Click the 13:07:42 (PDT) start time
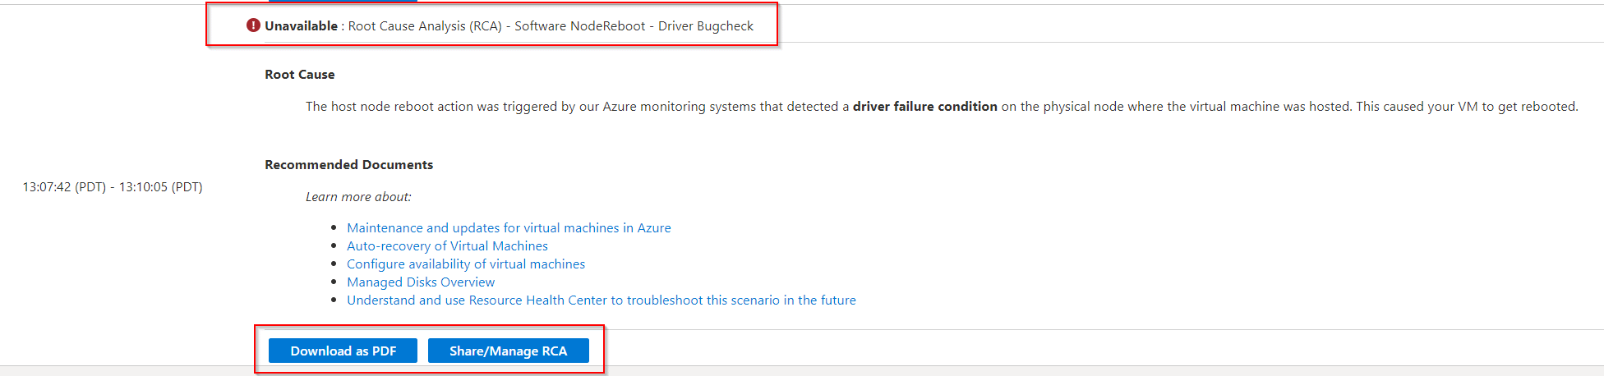 [x=64, y=187]
